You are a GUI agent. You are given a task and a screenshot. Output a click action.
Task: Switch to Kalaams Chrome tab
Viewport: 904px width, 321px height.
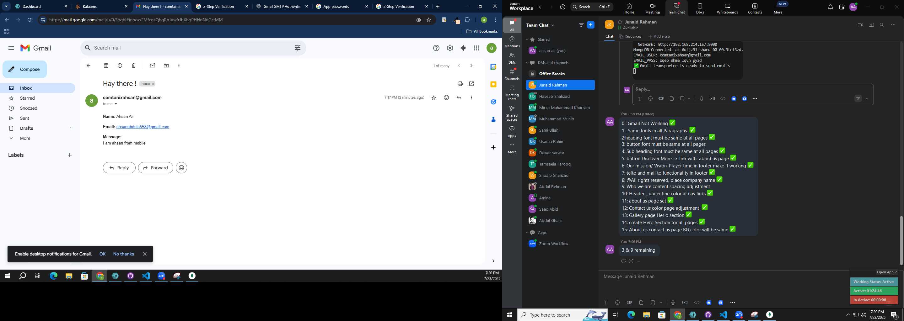(x=102, y=6)
